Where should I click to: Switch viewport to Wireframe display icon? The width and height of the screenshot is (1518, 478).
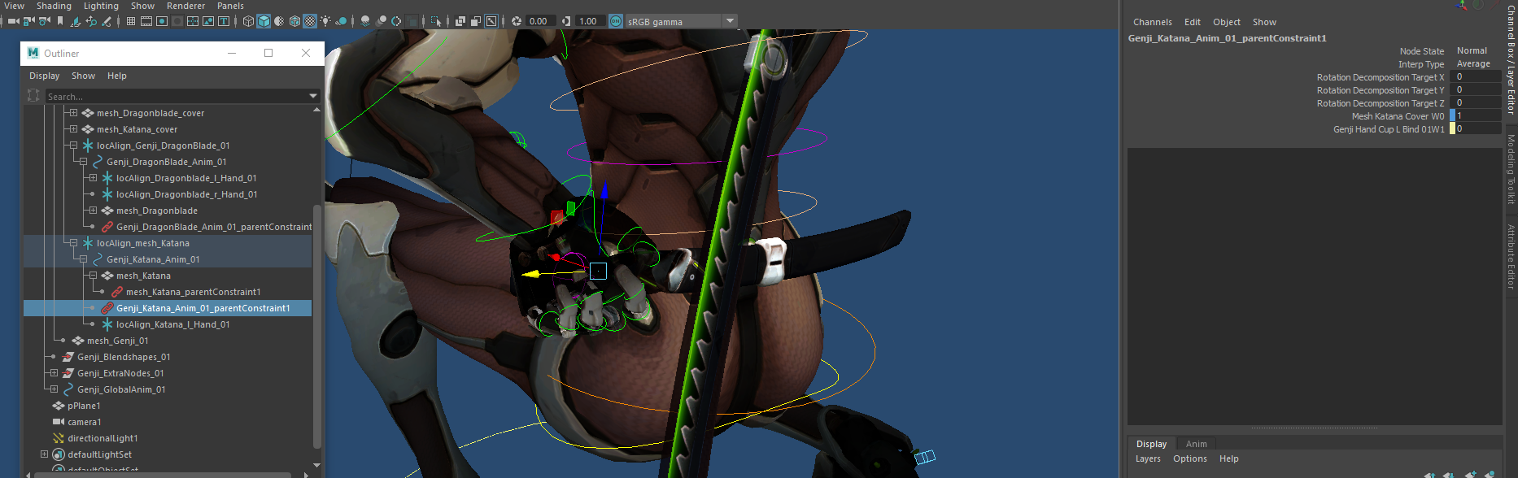pos(248,21)
